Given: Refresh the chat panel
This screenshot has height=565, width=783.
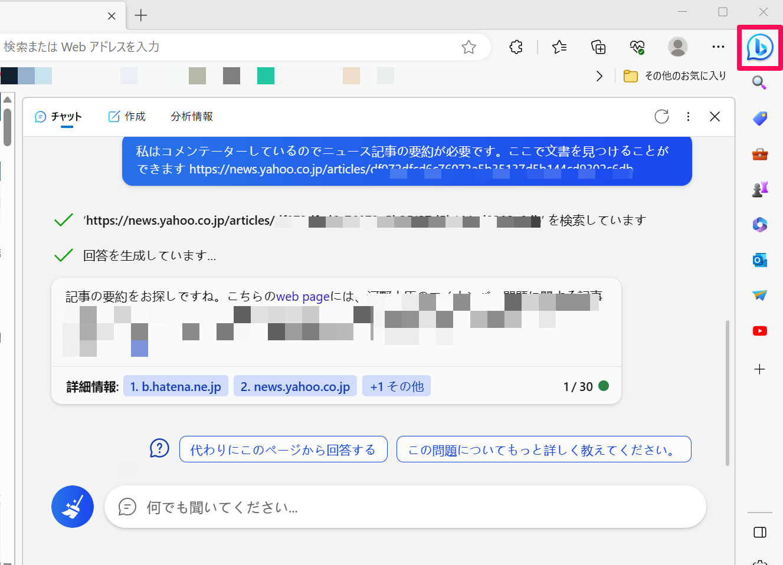Looking at the screenshot, I should pos(661,117).
